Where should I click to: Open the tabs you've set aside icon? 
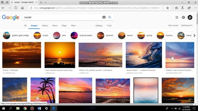pos(2,2)
